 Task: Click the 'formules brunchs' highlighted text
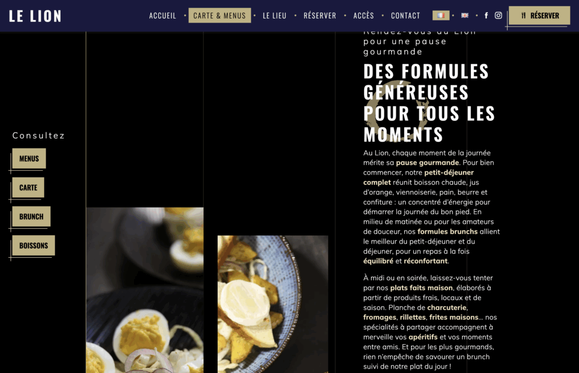pos(448,232)
